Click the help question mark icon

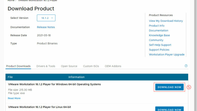(186, 66)
